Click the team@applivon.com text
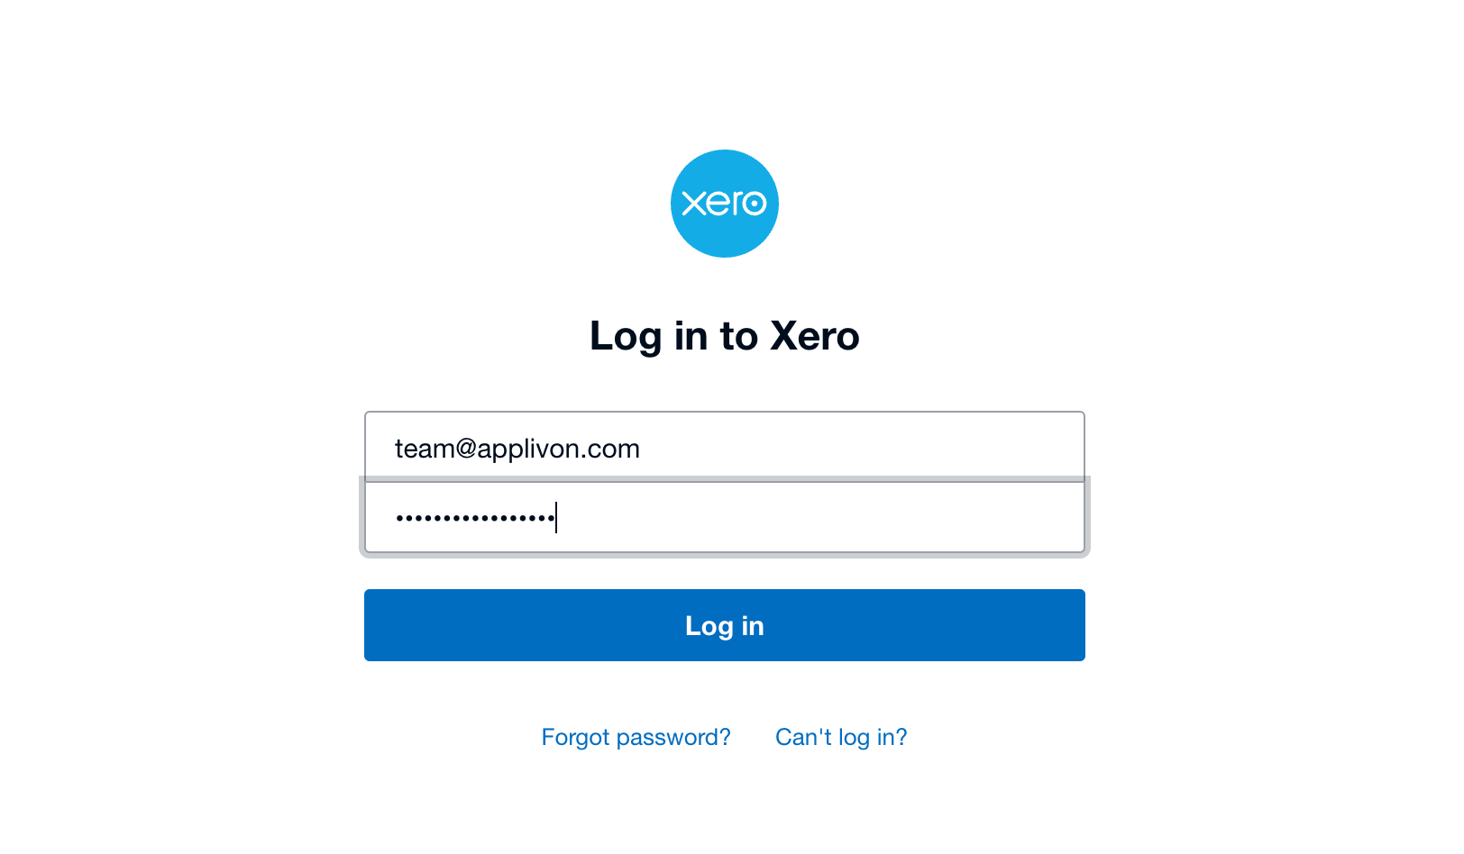1464x854 pixels. (x=517, y=449)
